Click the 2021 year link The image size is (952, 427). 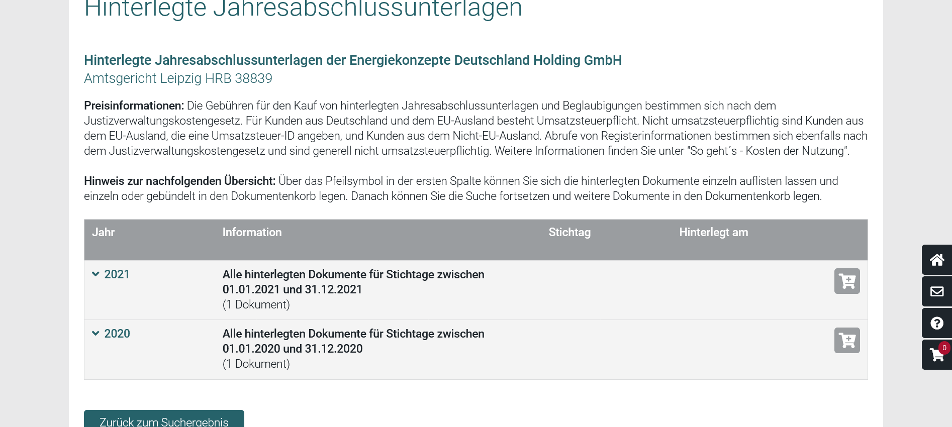[x=117, y=274]
